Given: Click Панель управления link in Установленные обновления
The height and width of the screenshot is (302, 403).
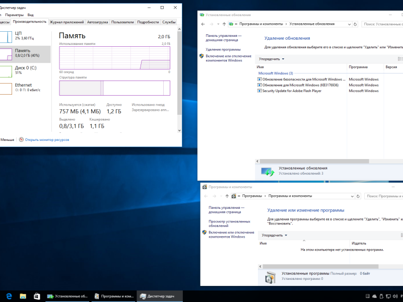Looking at the screenshot, I should [x=223, y=38].
